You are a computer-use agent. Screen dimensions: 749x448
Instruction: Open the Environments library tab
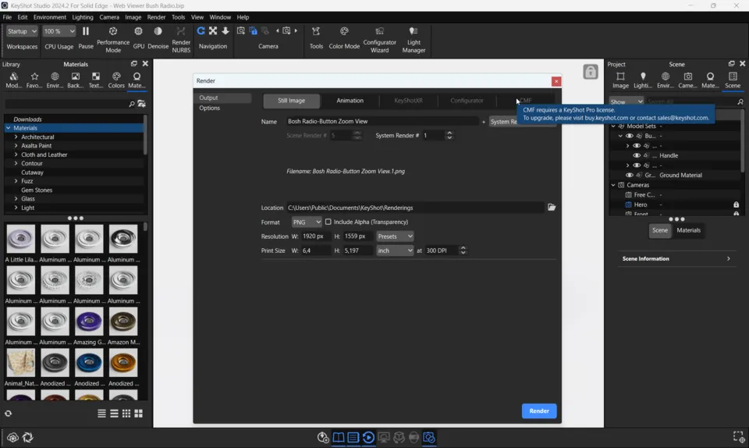pos(55,80)
